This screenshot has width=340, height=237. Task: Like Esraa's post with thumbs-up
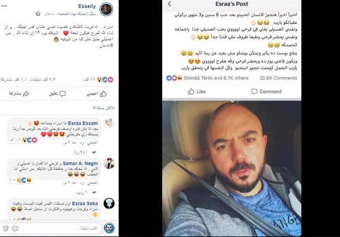[196, 92]
